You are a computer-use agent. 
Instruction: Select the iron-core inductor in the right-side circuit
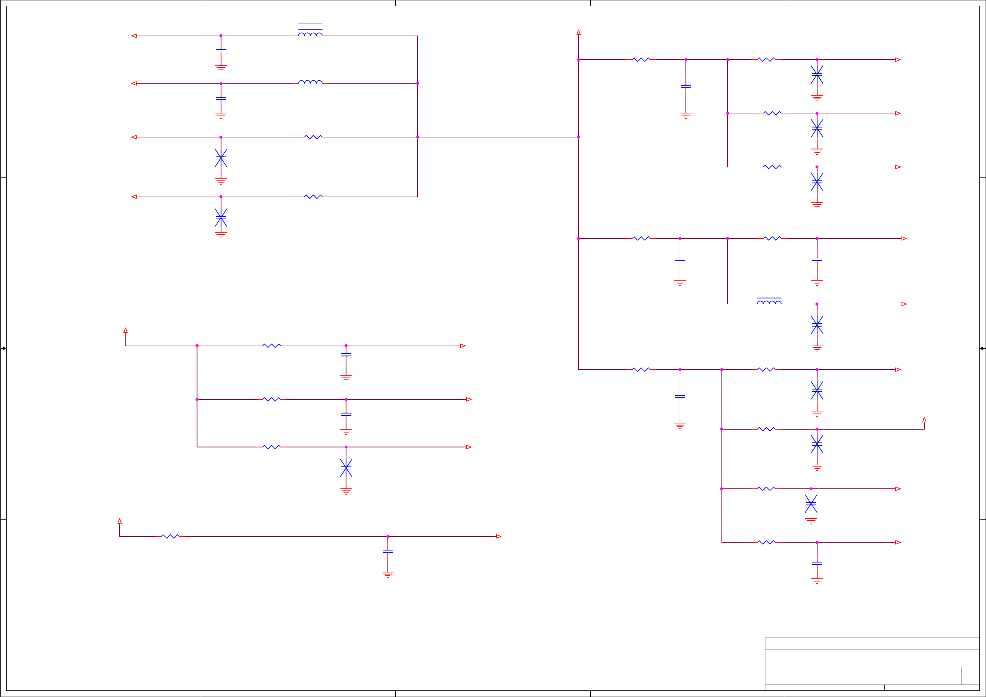click(x=769, y=299)
